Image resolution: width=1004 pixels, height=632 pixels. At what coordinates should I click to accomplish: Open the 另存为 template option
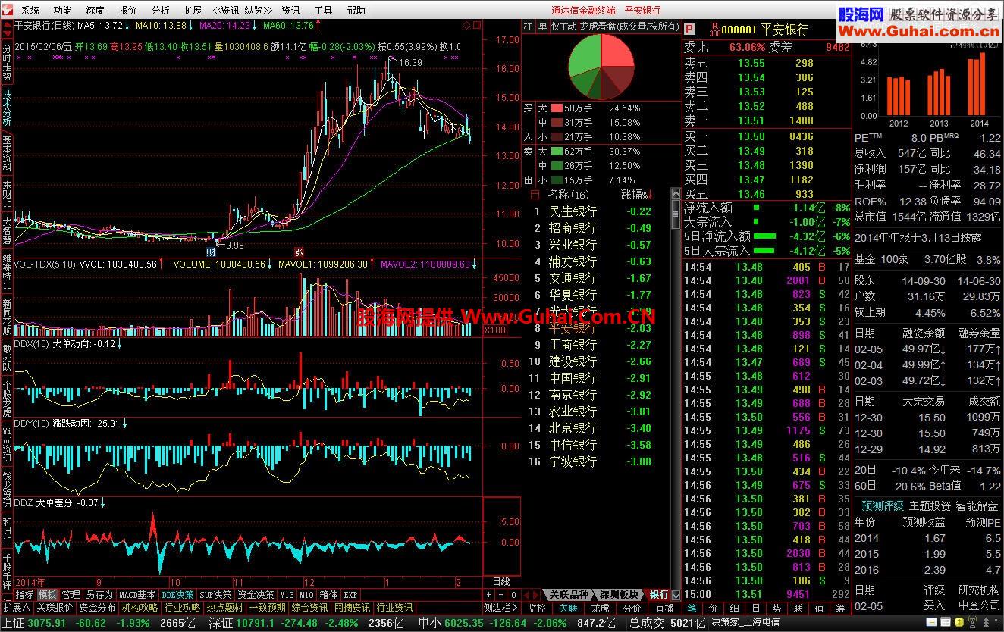coord(99,595)
